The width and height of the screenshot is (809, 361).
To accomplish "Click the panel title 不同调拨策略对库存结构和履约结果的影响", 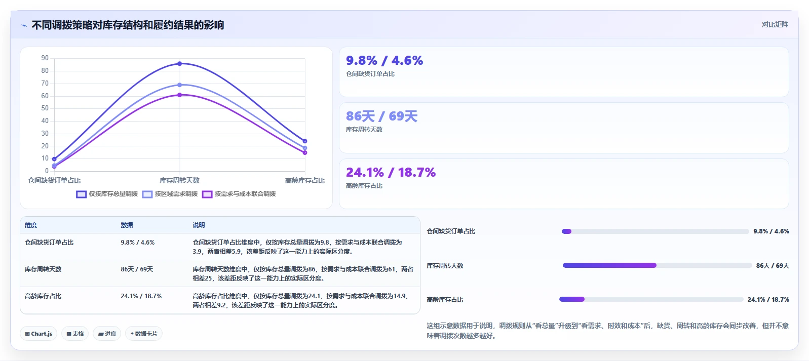I will tap(128, 25).
